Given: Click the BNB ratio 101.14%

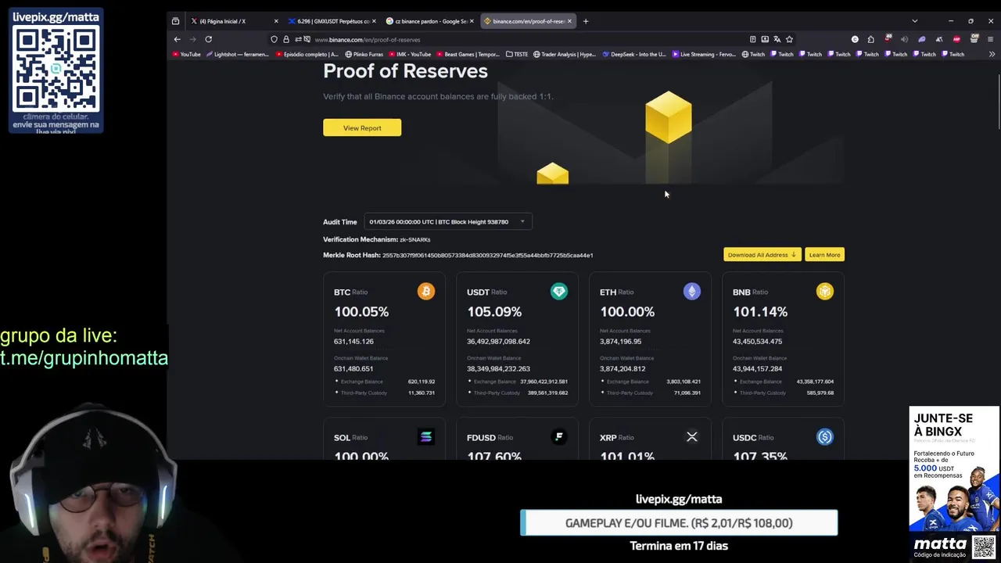Looking at the screenshot, I should 760,311.
